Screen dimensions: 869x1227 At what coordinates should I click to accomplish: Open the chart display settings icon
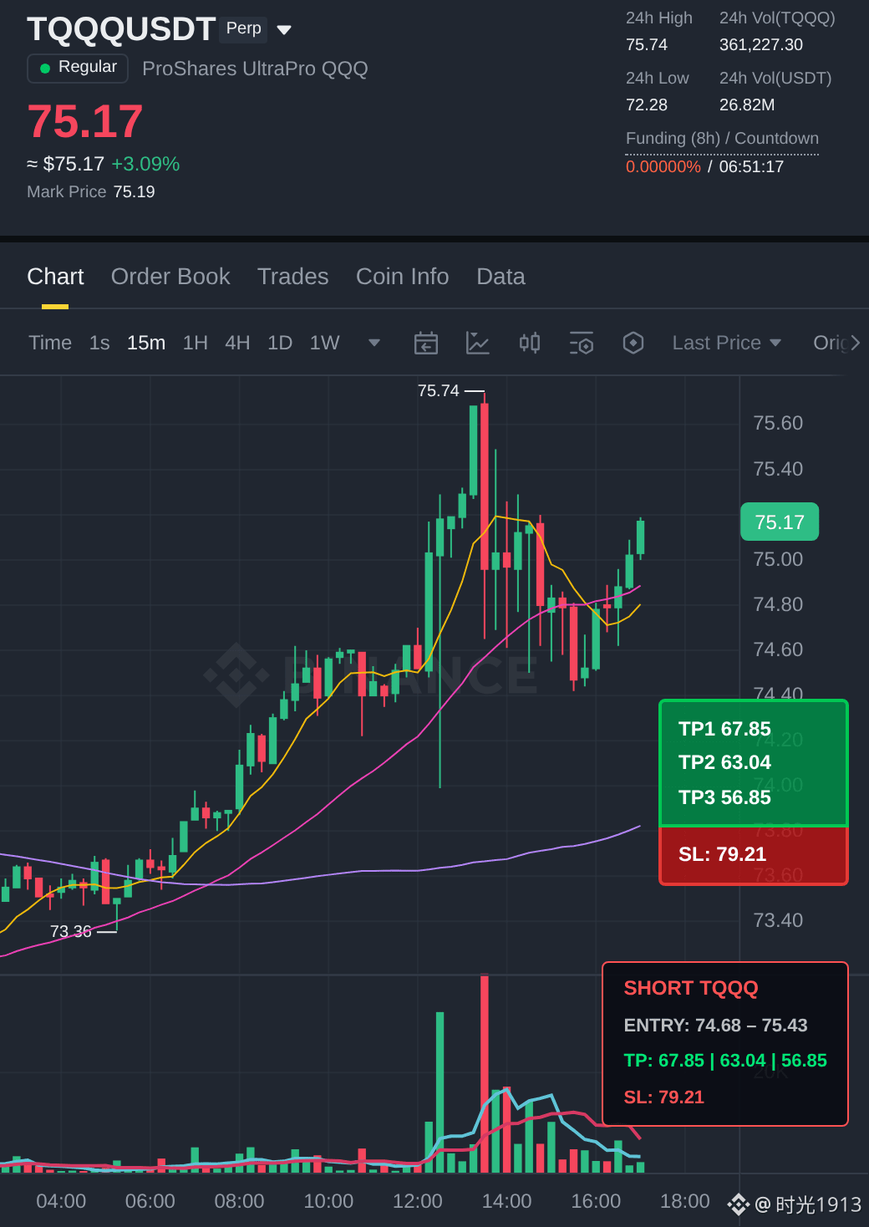click(x=582, y=343)
